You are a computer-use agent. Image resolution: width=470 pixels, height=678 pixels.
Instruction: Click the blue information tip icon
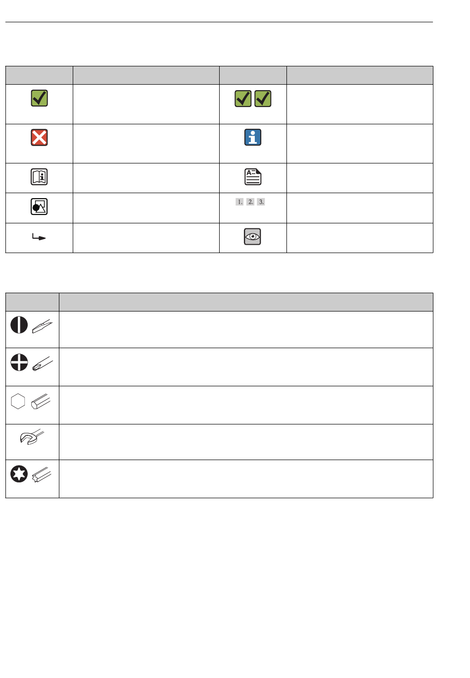click(x=253, y=137)
